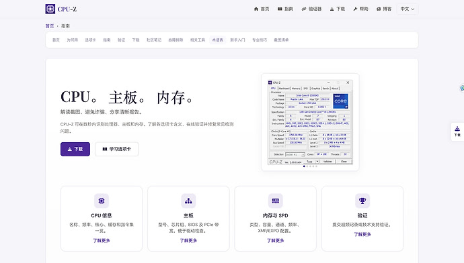Go to 新手入门 in the sub-navigation
This screenshot has height=263, width=464.
[237, 40]
